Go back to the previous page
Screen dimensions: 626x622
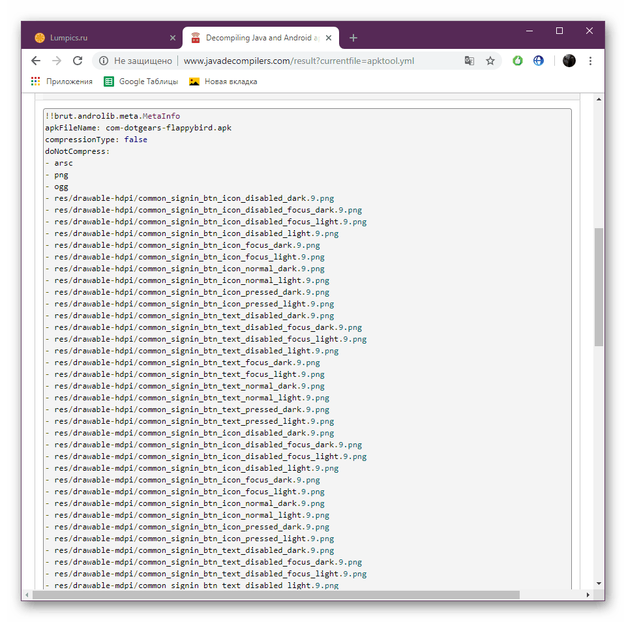click(x=36, y=61)
